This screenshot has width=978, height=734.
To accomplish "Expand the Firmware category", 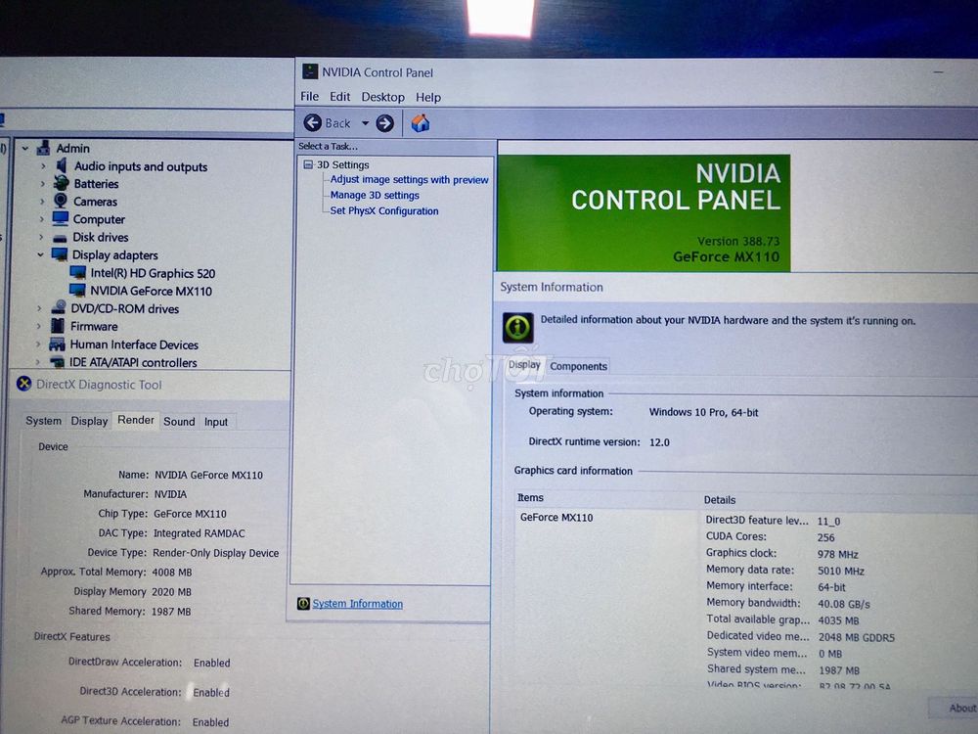I will pyautogui.click(x=39, y=327).
